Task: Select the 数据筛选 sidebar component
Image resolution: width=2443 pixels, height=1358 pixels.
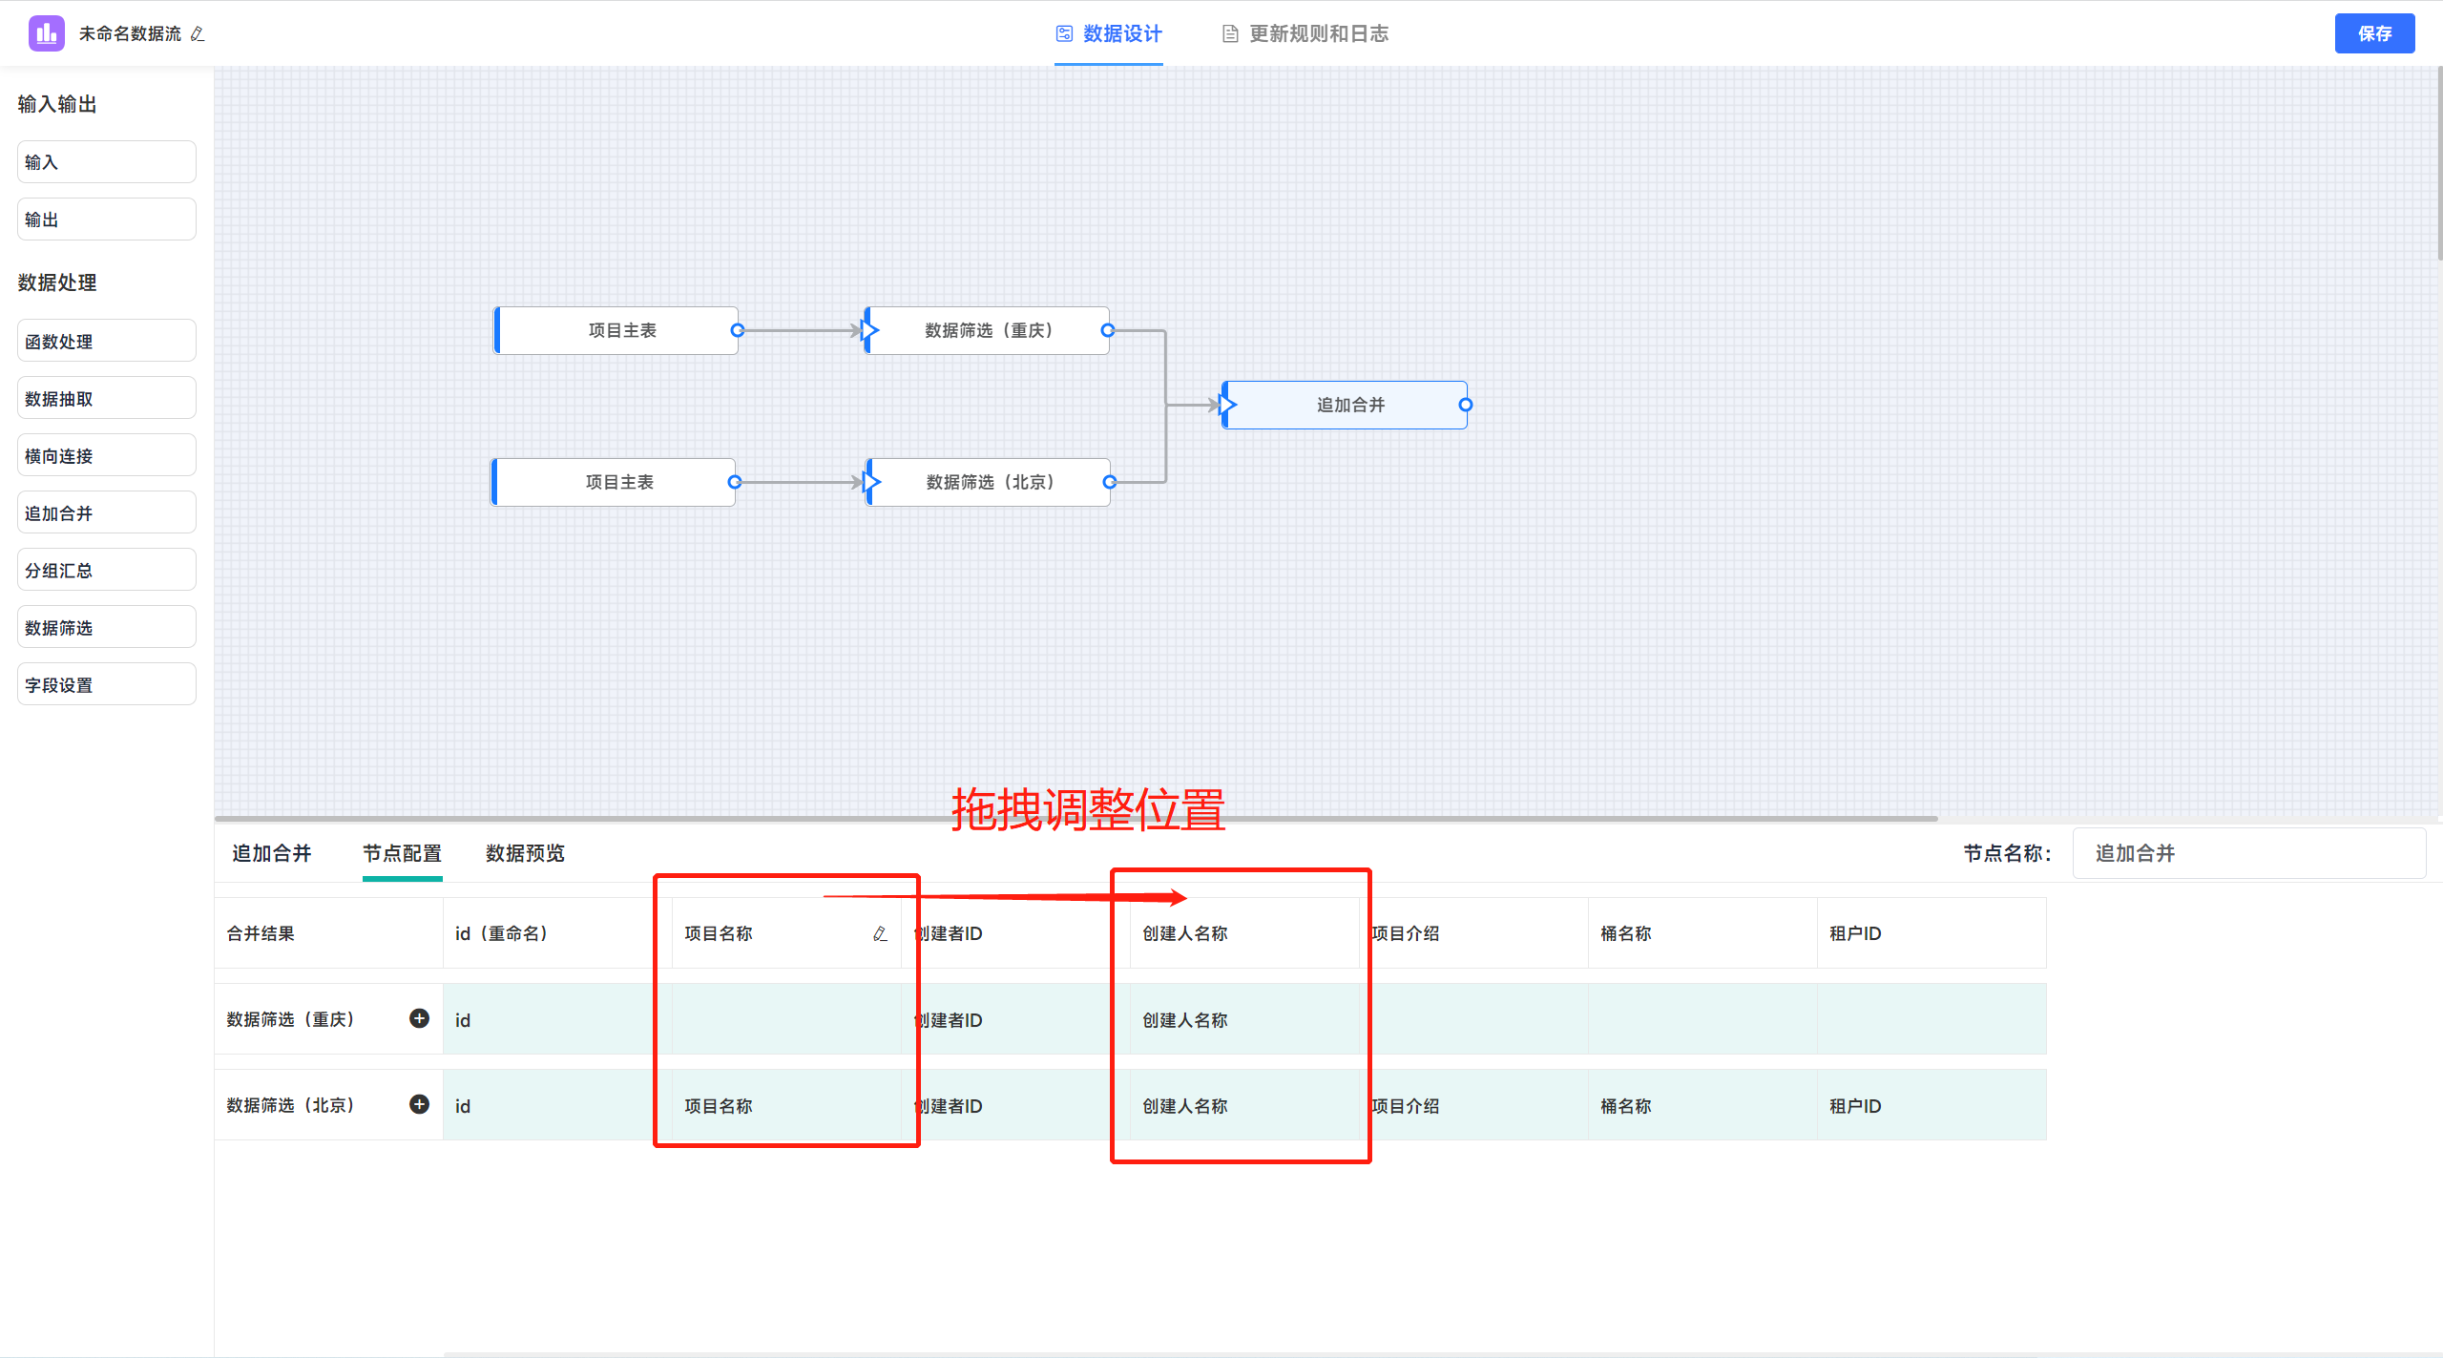Action: pyautogui.click(x=107, y=627)
